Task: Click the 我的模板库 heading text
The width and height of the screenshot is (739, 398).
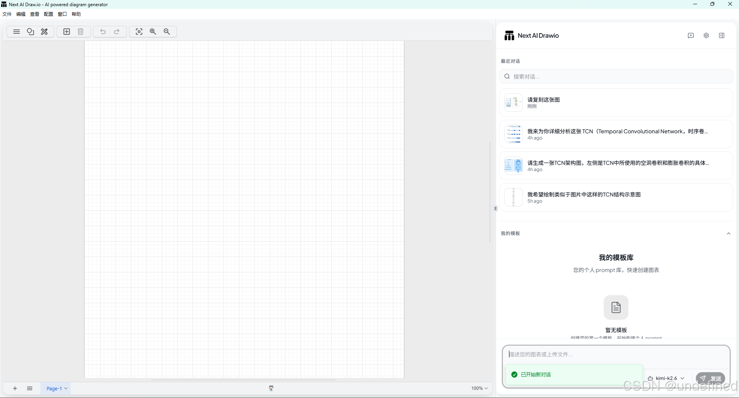Action: [x=616, y=257]
